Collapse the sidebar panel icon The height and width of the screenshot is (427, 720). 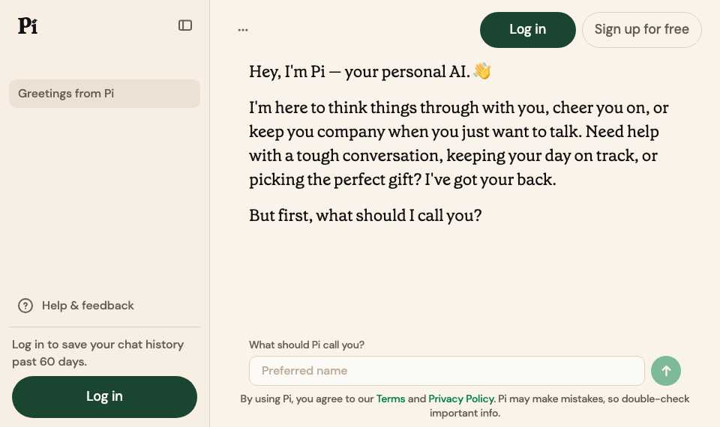point(185,25)
